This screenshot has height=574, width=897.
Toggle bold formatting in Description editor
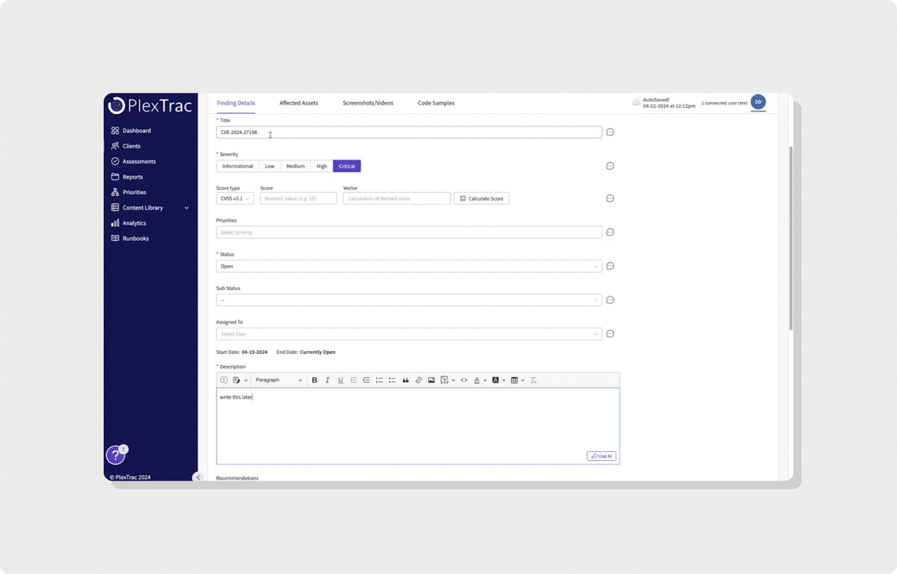pos(314,380)
